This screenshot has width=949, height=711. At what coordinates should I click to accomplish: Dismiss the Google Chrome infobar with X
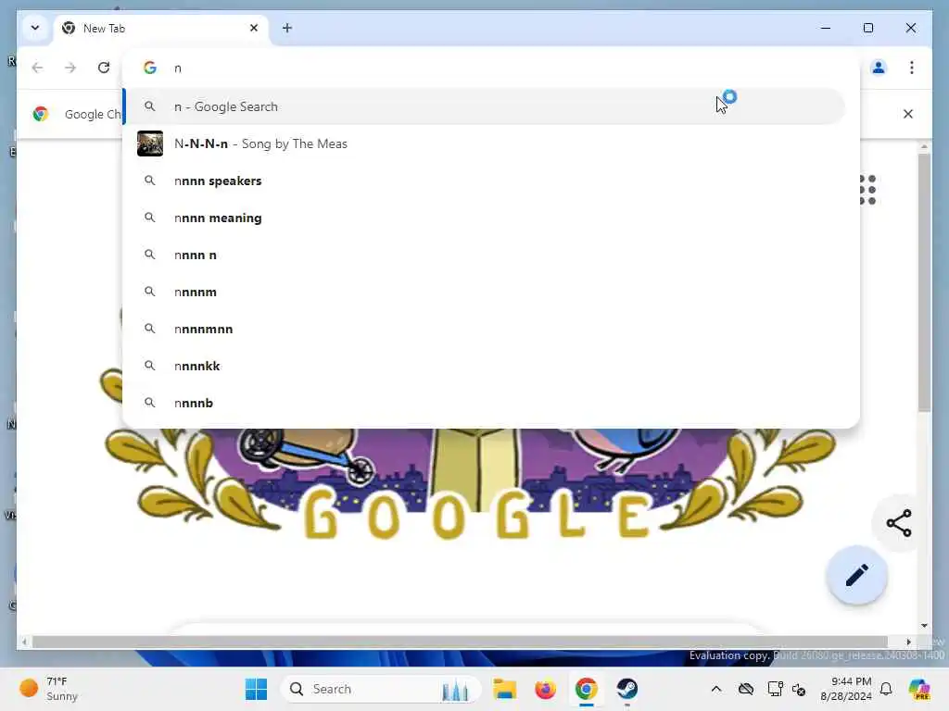coord(908,114)
